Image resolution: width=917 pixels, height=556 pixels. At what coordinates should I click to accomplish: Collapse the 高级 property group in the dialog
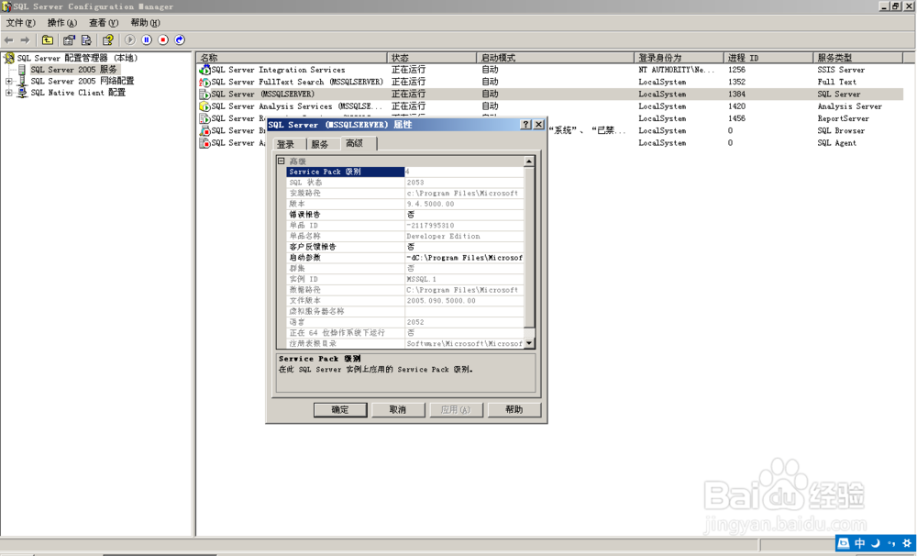pos(283,160)
